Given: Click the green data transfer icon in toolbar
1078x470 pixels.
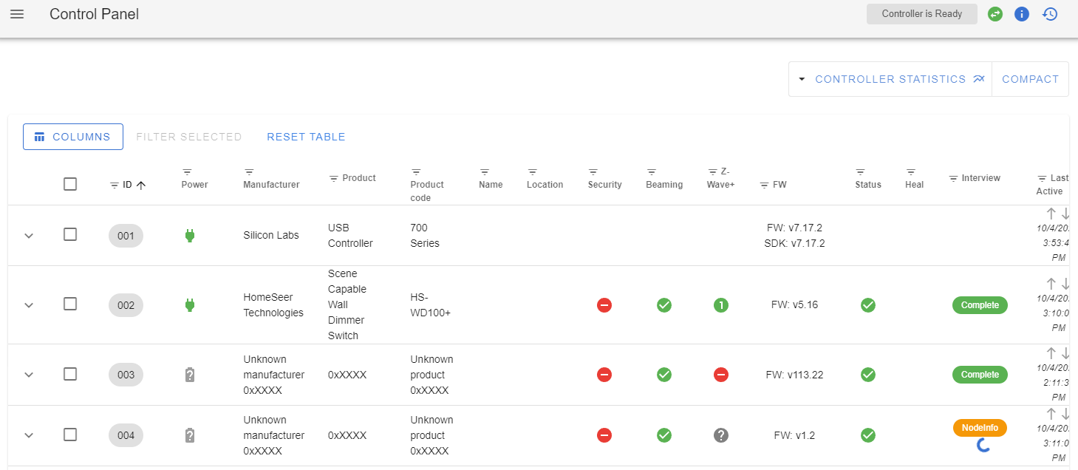Looking at the screenshot, I should coord(995,13).
